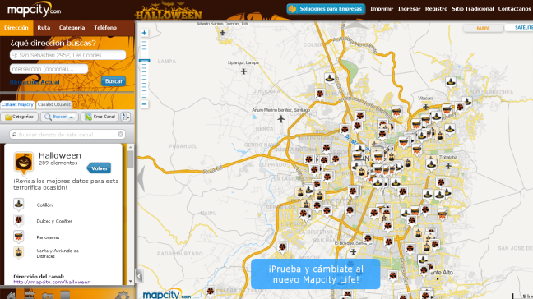Click the El Bosque airport icon
This screenshot has height=299, width=533.
pos(353,252)
